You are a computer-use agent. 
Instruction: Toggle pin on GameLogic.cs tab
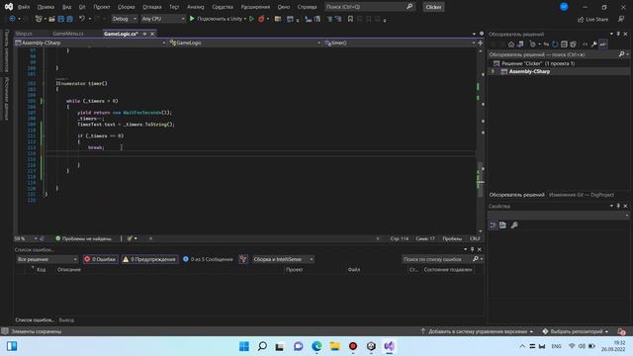point(144,34)
